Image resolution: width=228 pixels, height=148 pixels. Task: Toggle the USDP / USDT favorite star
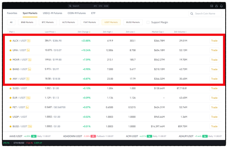click(10, 117)
